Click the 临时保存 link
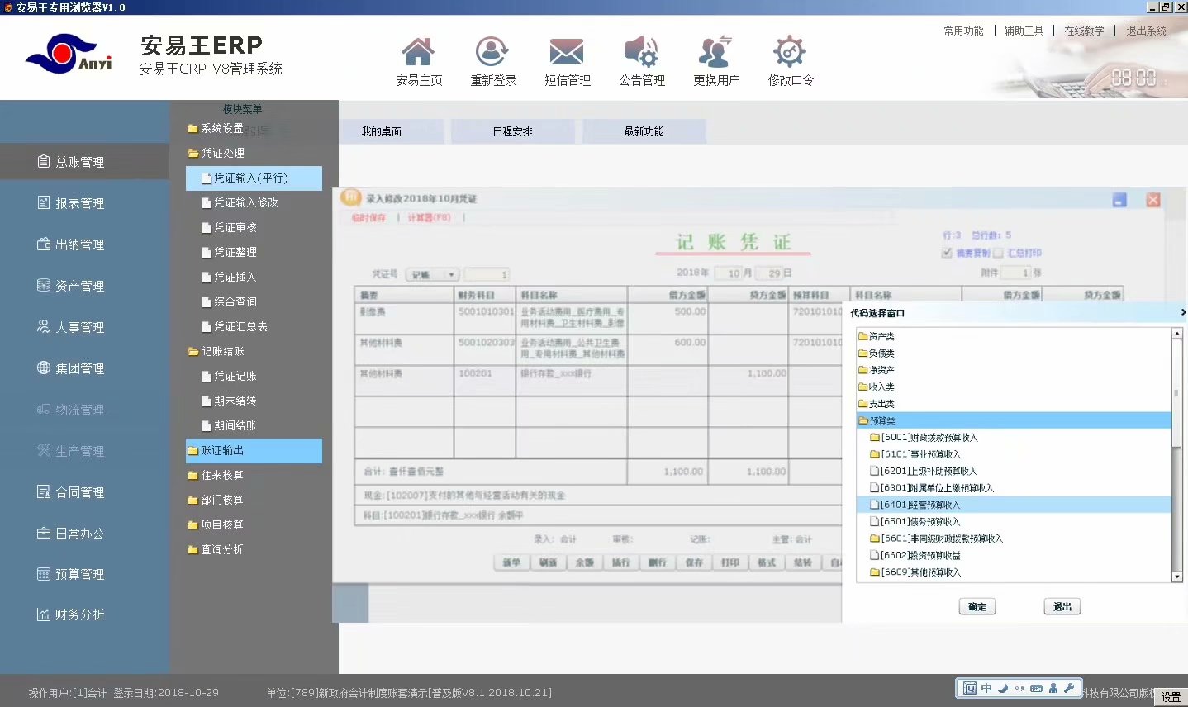Screen dimensions: 1188x707 [x=368, y=218]
